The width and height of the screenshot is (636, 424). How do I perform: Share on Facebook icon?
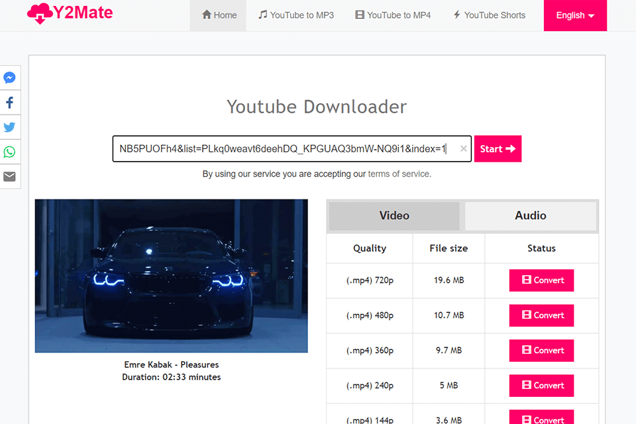(10, 102)
